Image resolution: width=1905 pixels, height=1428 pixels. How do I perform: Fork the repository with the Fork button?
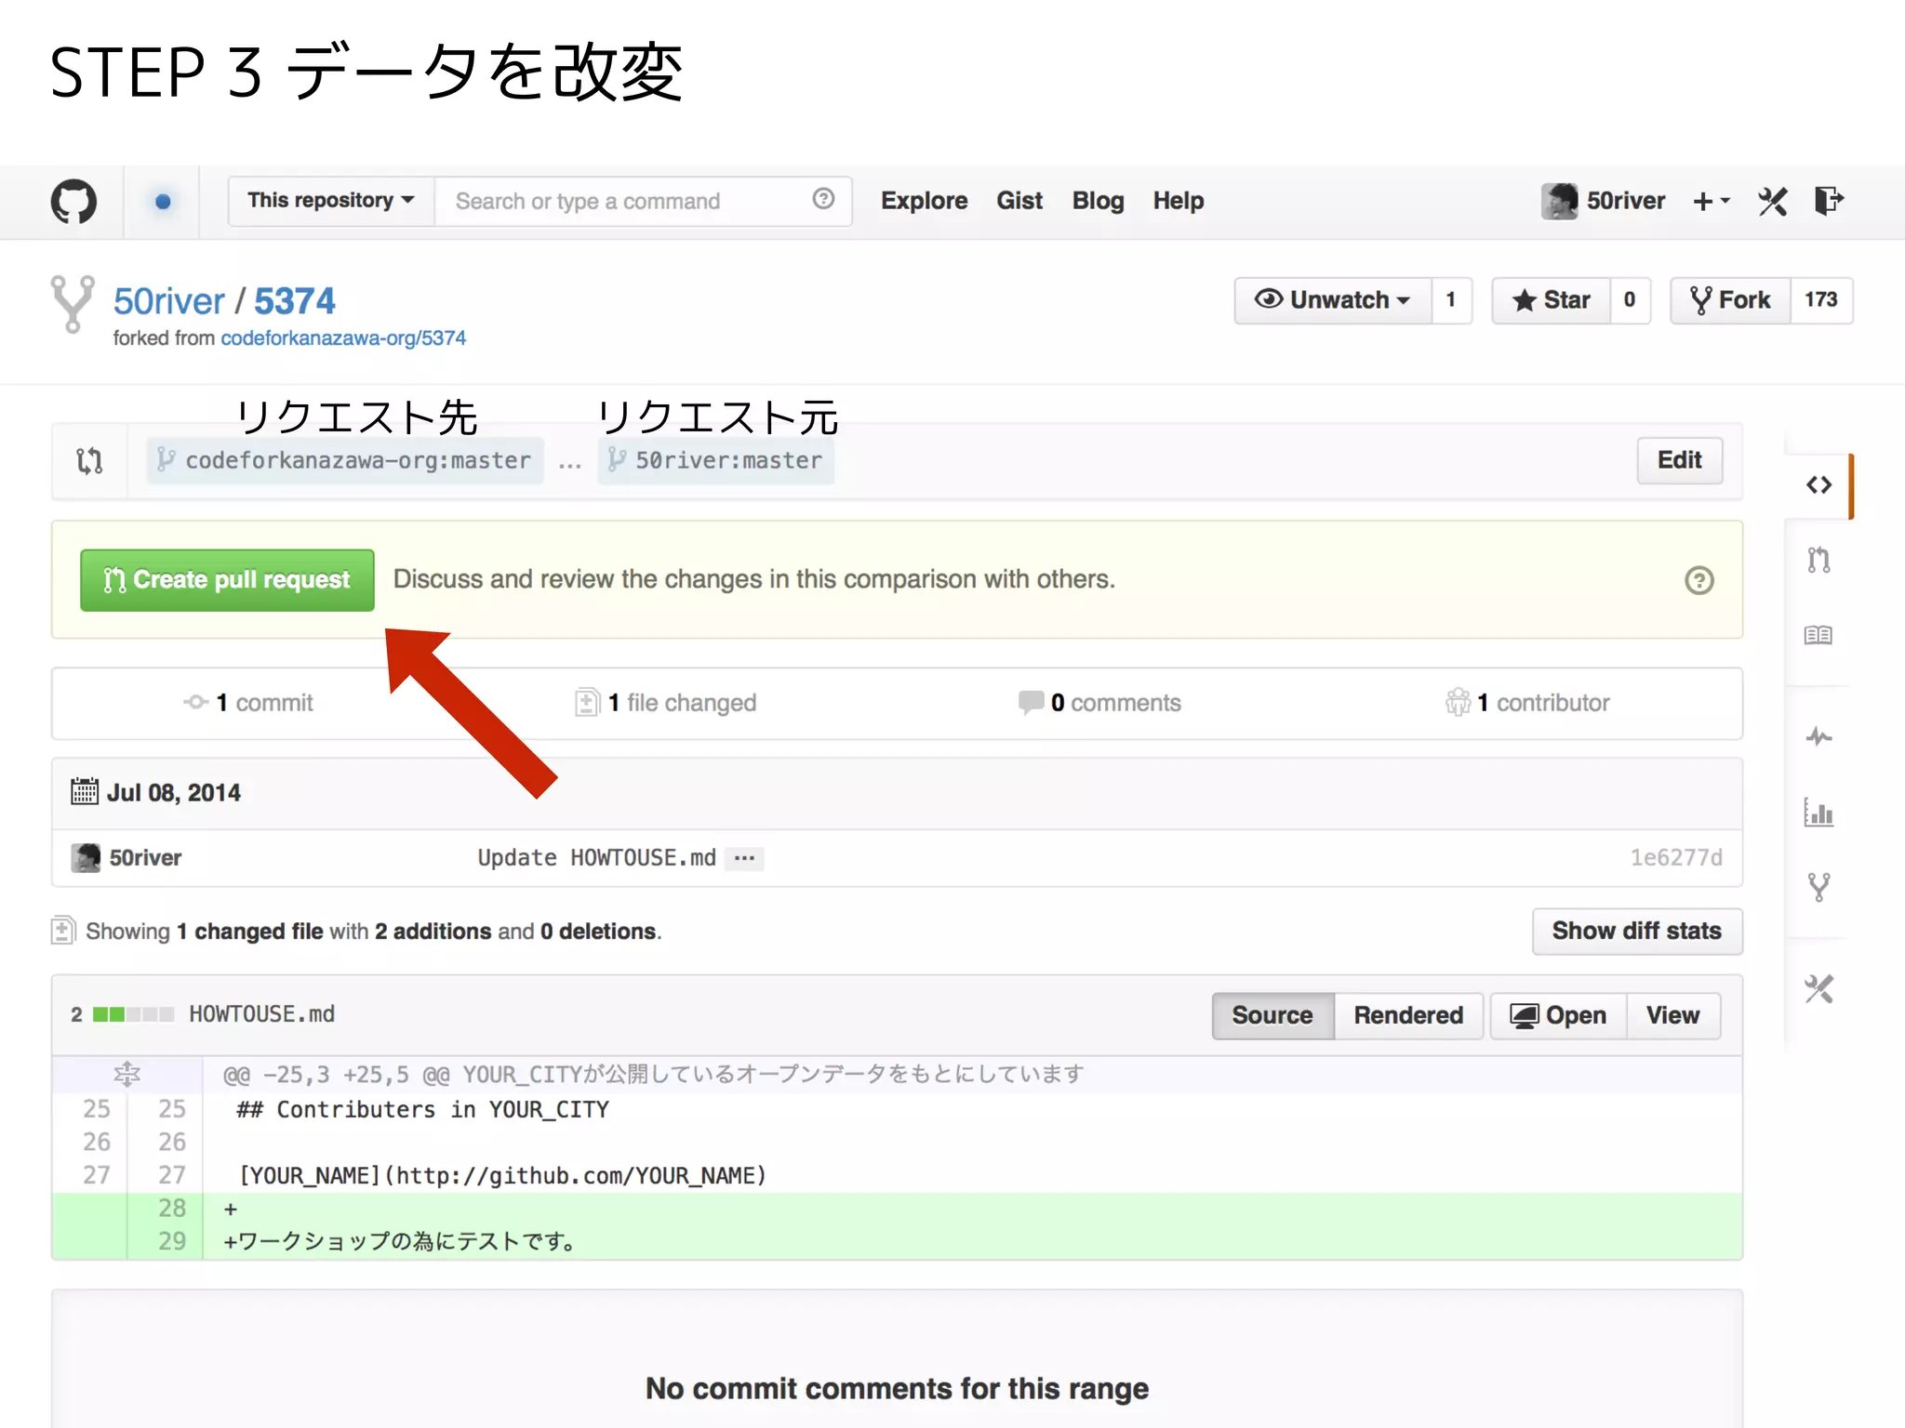1730,300
